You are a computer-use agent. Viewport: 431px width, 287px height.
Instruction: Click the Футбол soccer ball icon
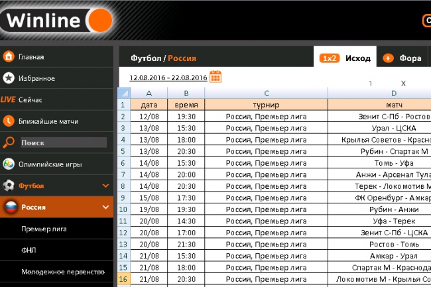click(9, 186)
